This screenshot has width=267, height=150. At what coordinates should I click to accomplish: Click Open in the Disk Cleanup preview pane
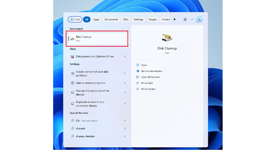pyautogui.click(x=144, y=65)
